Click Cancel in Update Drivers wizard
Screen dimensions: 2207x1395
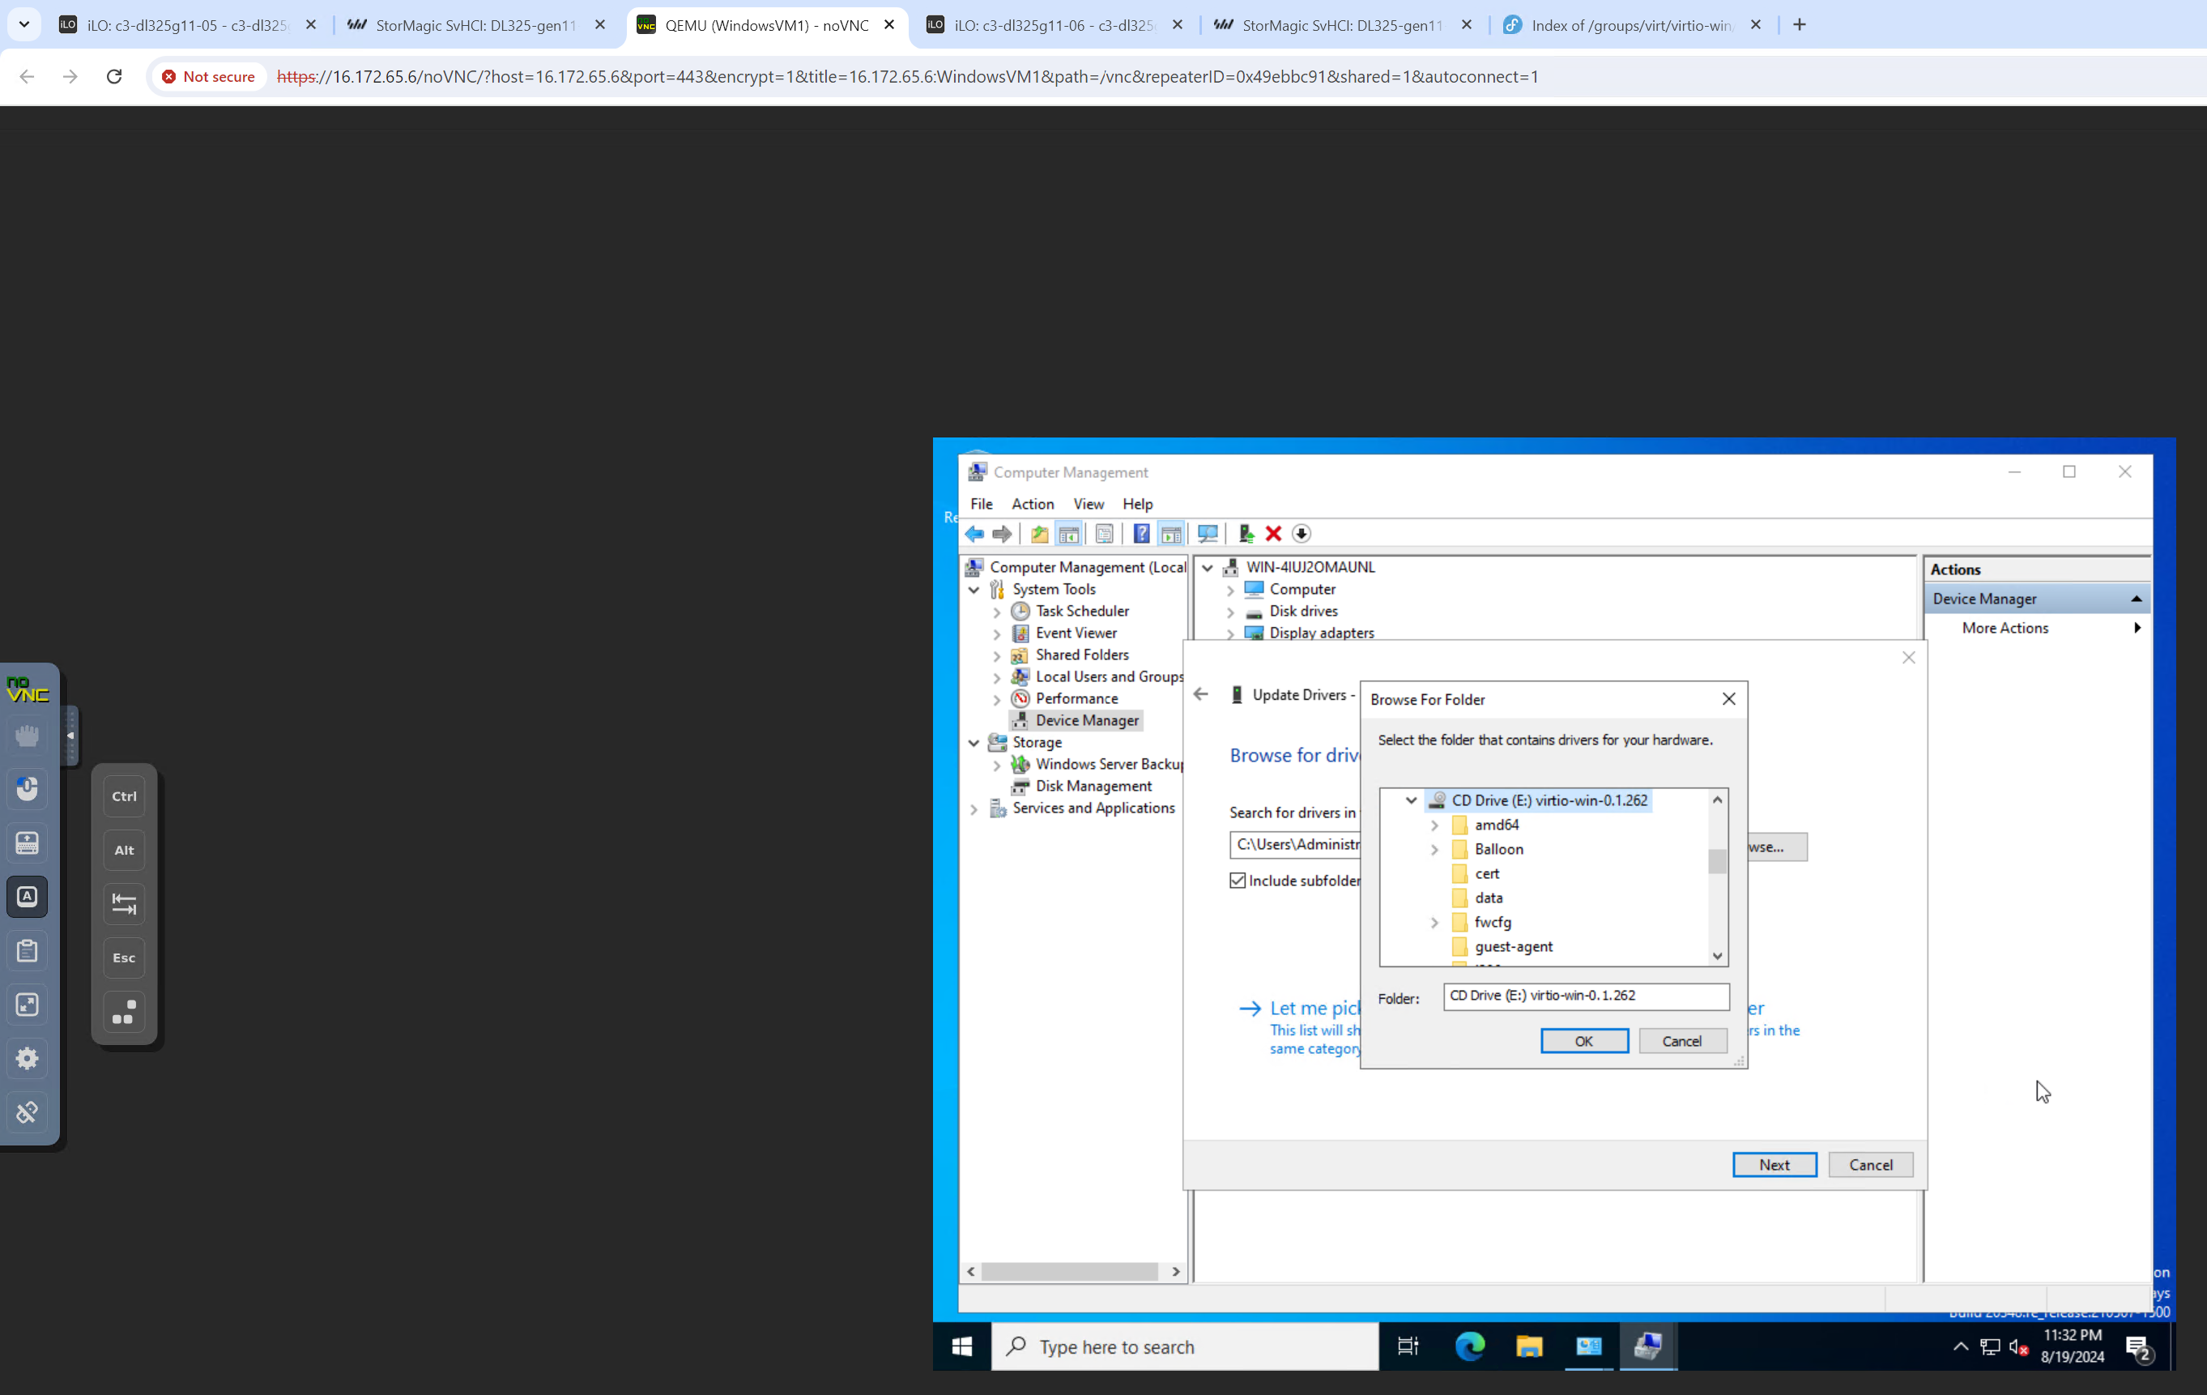tap(1870, 1165)
